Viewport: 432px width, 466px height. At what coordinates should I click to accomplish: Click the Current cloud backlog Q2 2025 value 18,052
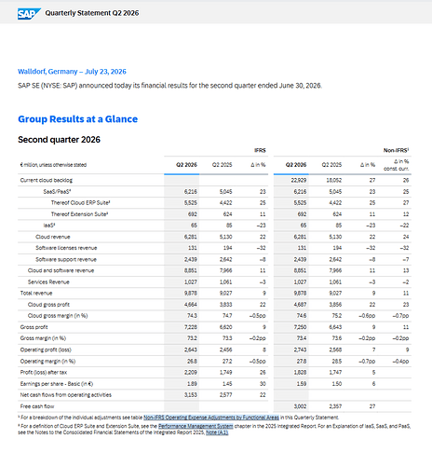coord(334,180)
